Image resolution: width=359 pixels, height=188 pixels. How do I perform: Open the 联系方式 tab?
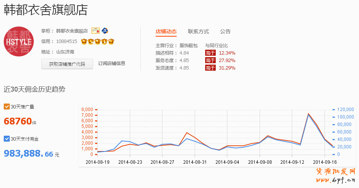click(x=198, y=32)
